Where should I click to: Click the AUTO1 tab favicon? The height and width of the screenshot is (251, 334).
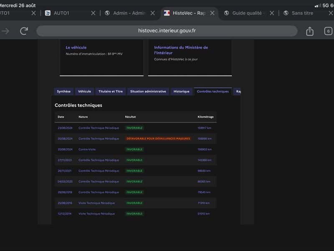click(48, 13)
